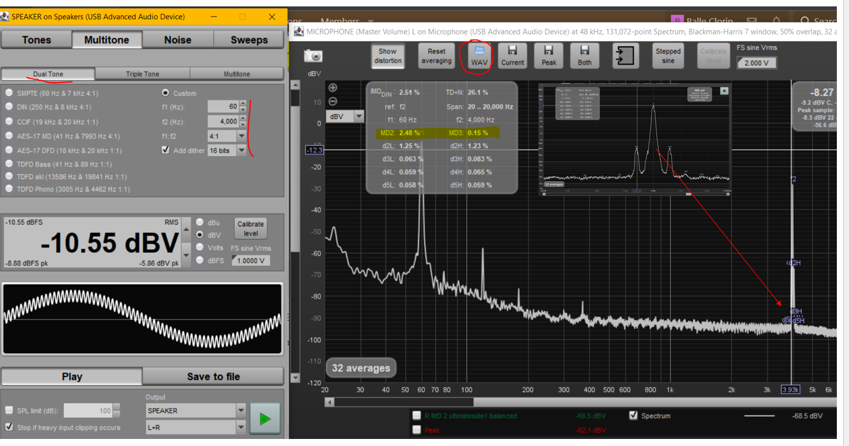The image size is (849, 446).
Task: Enable the SPL limit checkbox
Action: click(x=9, y=410)
